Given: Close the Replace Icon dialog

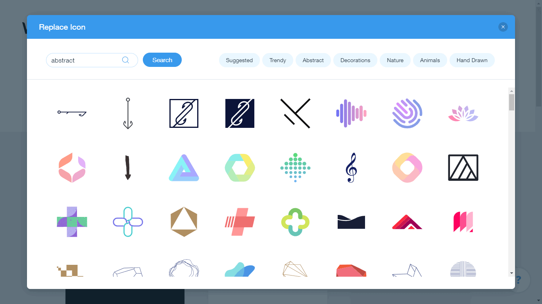Looking at the screenshot, I should [x=503, y=27].
